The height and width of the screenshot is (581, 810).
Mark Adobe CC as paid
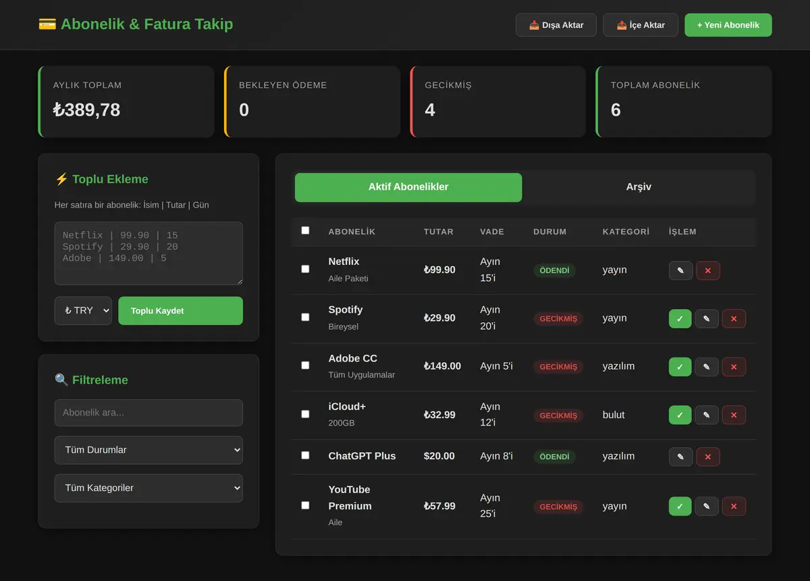coord(680,367)
